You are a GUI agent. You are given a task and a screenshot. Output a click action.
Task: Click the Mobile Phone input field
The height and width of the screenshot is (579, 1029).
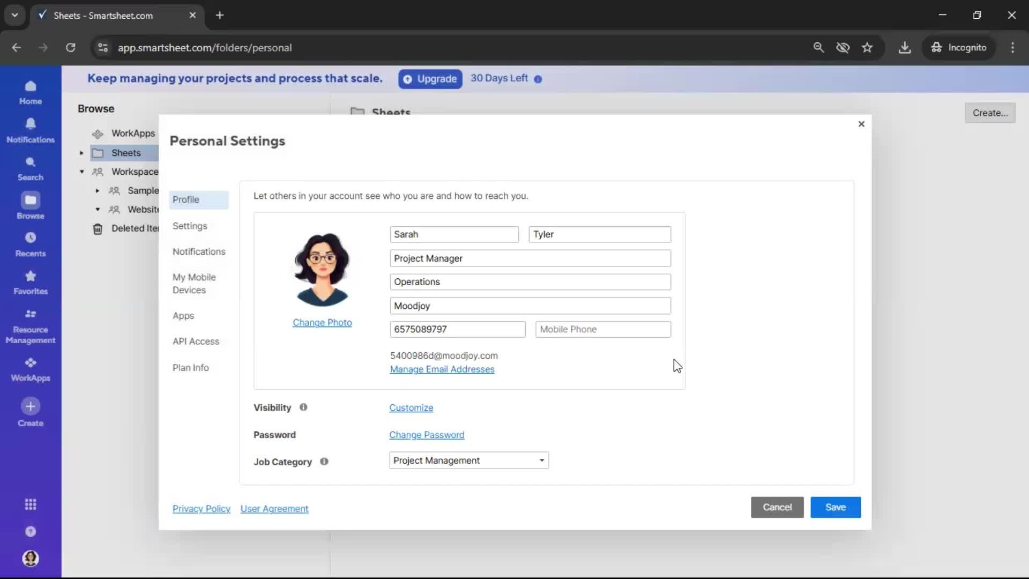point(603,330)
